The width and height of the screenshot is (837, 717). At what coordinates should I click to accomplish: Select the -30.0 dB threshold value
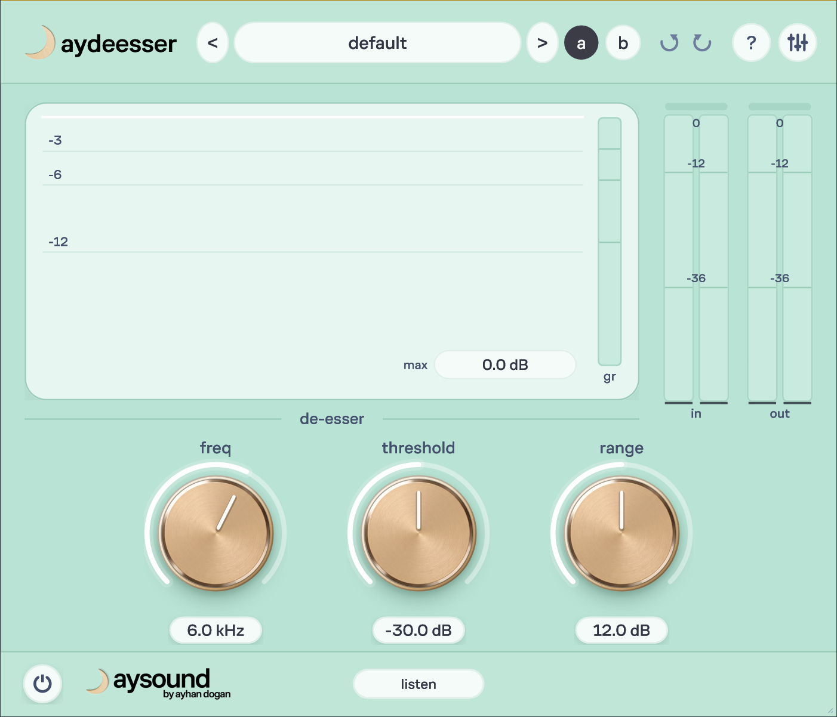pos(418,631)
